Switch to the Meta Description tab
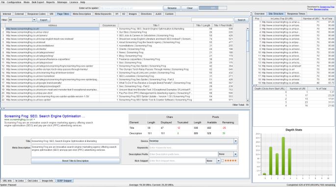336x187 pixels. tap(82, 14)
